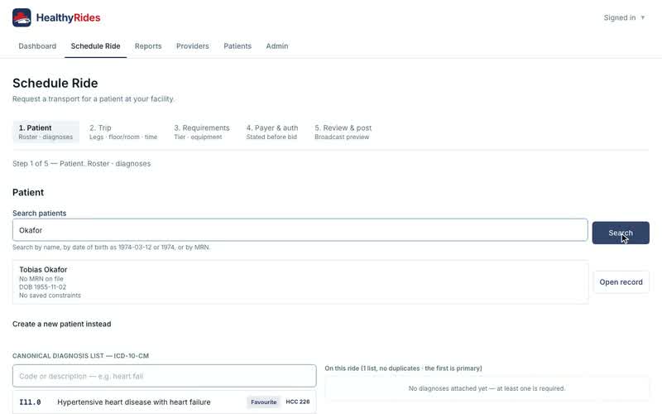Go to step 4. Payer & auth
Viewport: 662px width, 414px height.
pyautogui.click(x=272, y=132)
